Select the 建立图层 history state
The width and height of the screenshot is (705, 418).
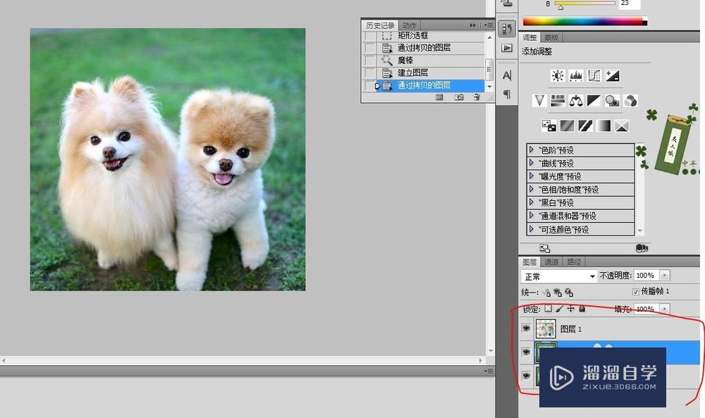point(413,73)
